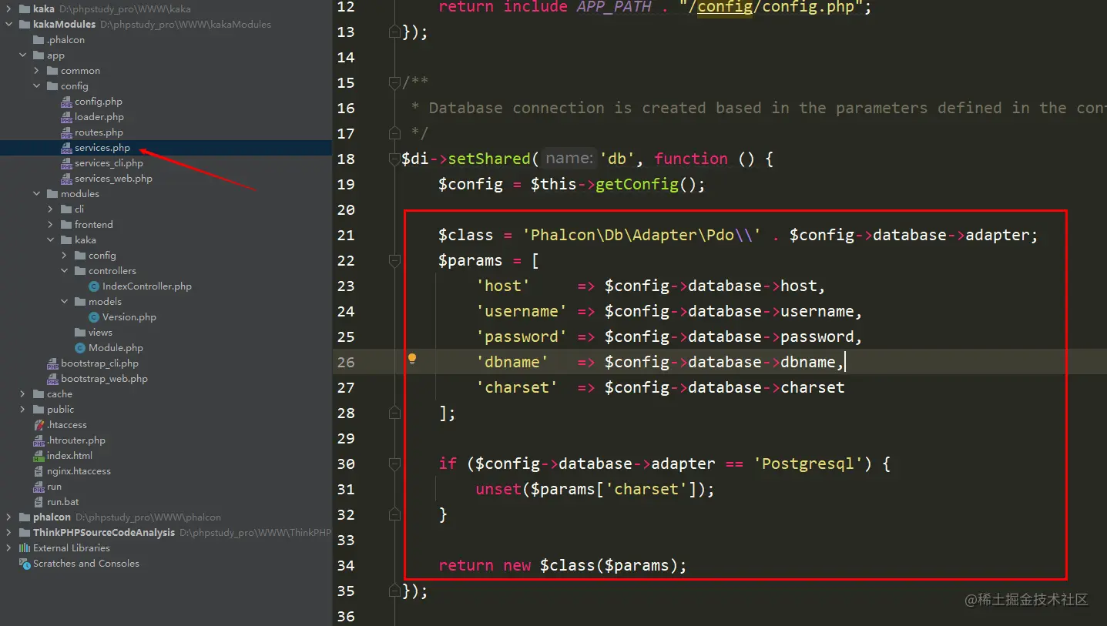
Task: Fold the $params array at line 22
Action: tap(395, 260)
